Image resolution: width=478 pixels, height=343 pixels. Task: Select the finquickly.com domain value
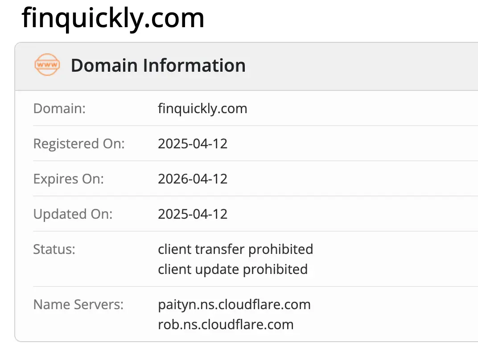(x=202, y=108)
